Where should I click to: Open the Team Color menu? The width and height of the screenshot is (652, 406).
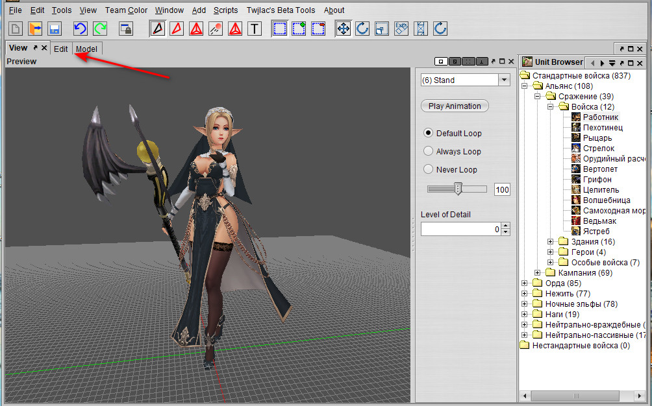[x=126, y=10]
